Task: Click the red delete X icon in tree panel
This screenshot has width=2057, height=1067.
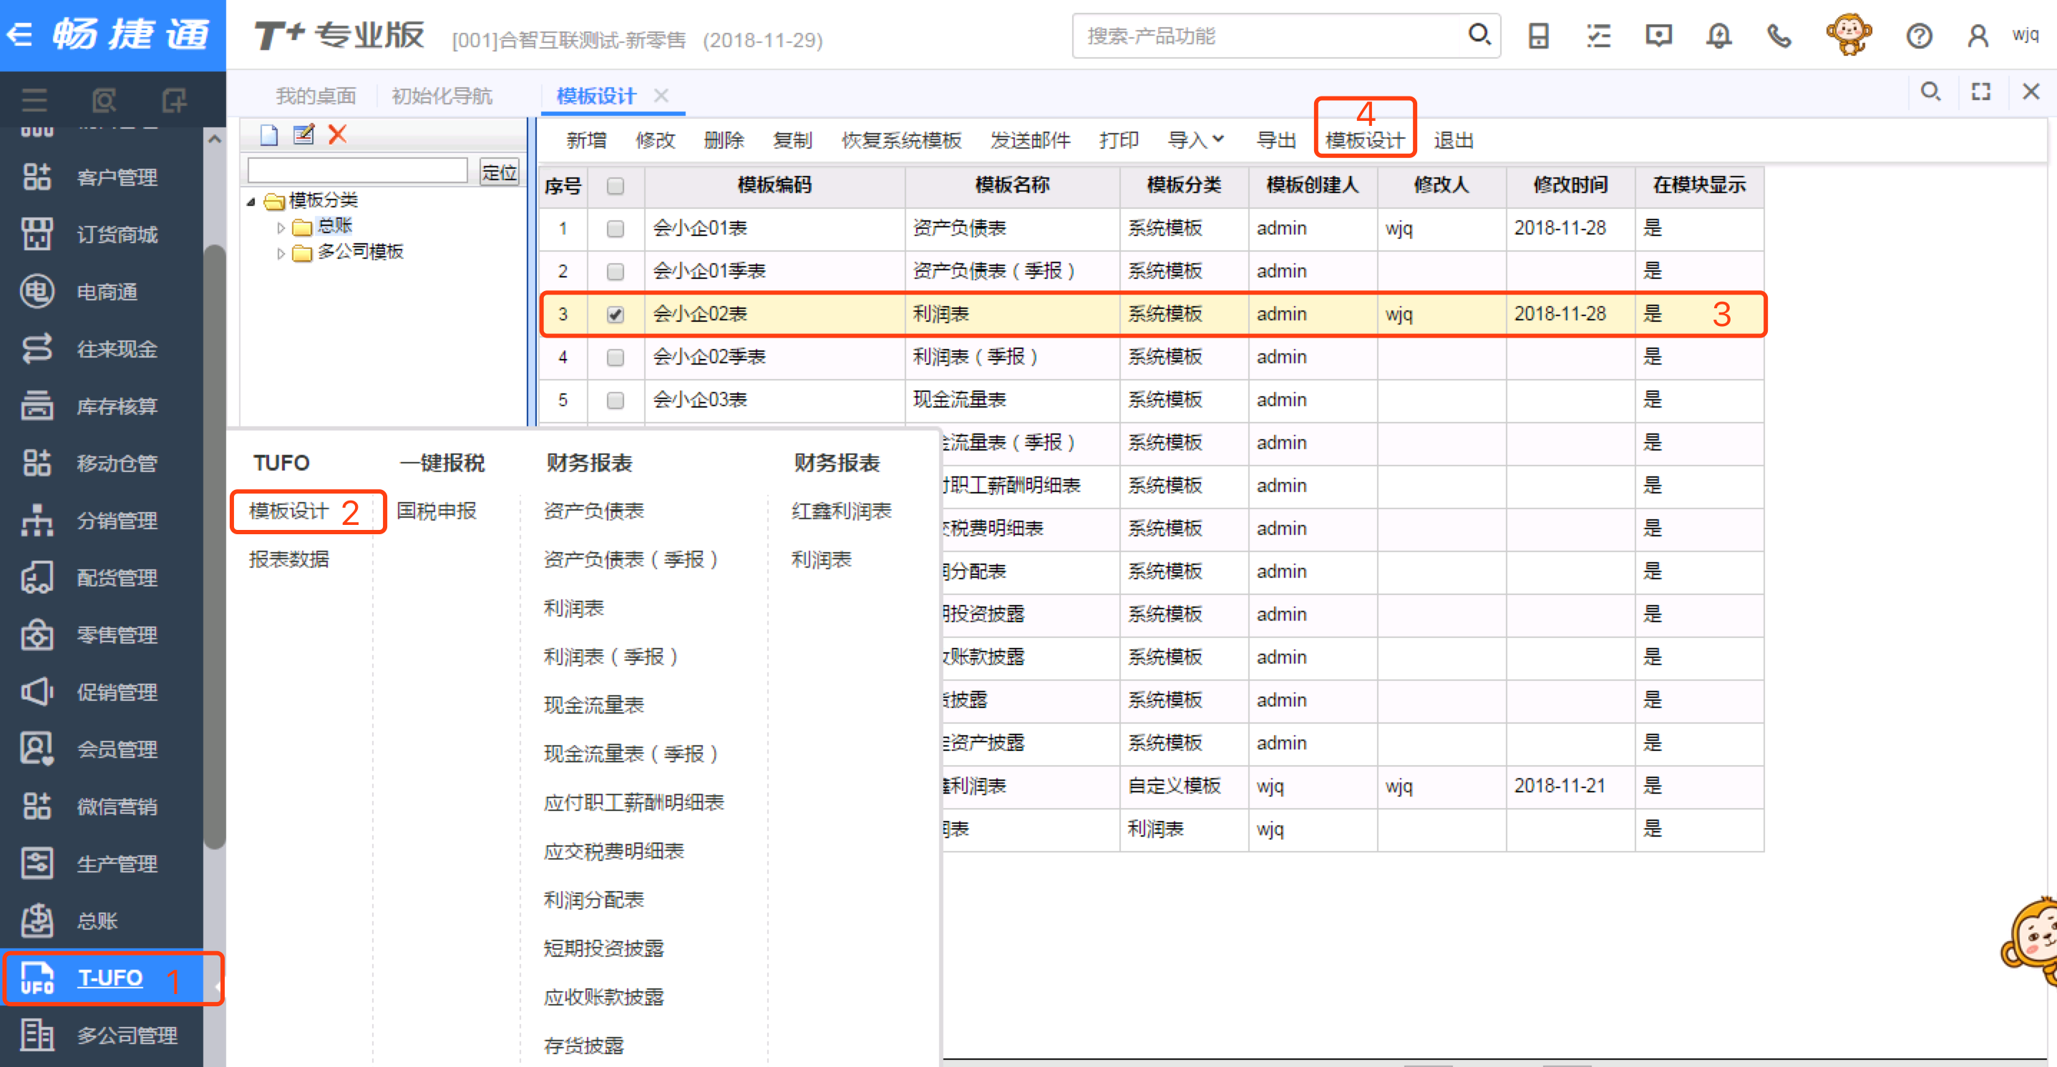Action: point(338,134)
